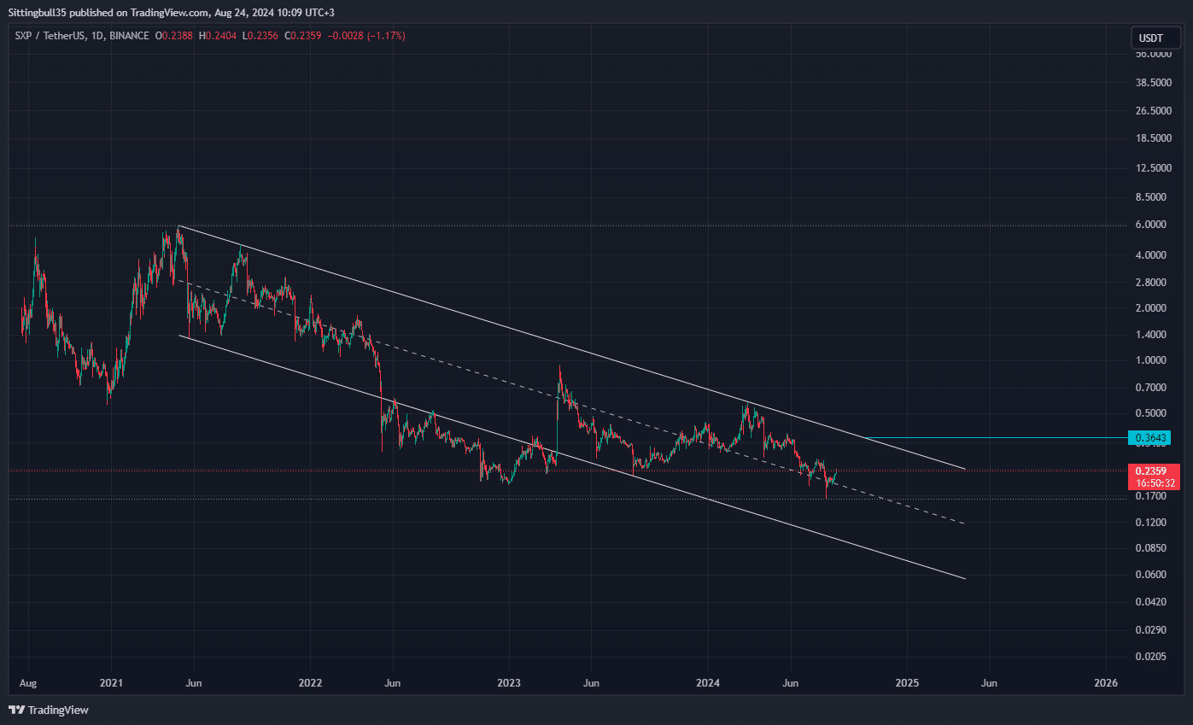Image resolution: width=1193 pixels, height=725 pixels.
Task: Click the low value L0.2356
Action: tap(260, 36)
